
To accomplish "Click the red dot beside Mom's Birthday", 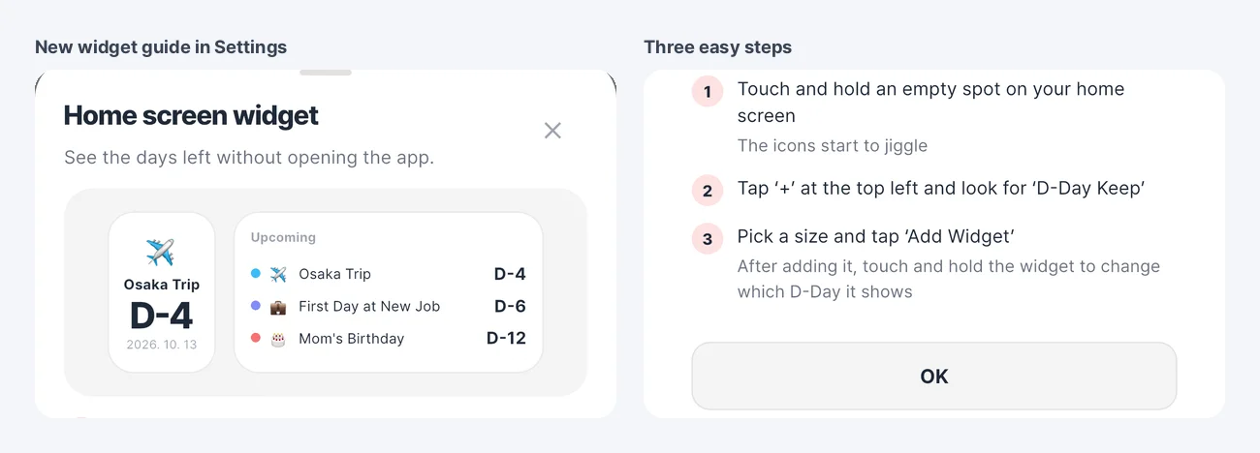I will pyautogui.click(x=256, y=338).
